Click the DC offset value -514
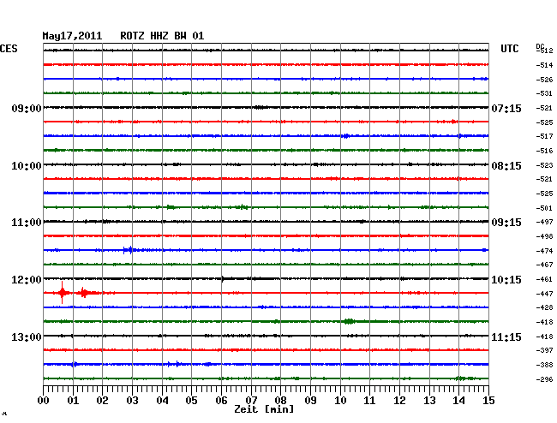 click(544, 65)
